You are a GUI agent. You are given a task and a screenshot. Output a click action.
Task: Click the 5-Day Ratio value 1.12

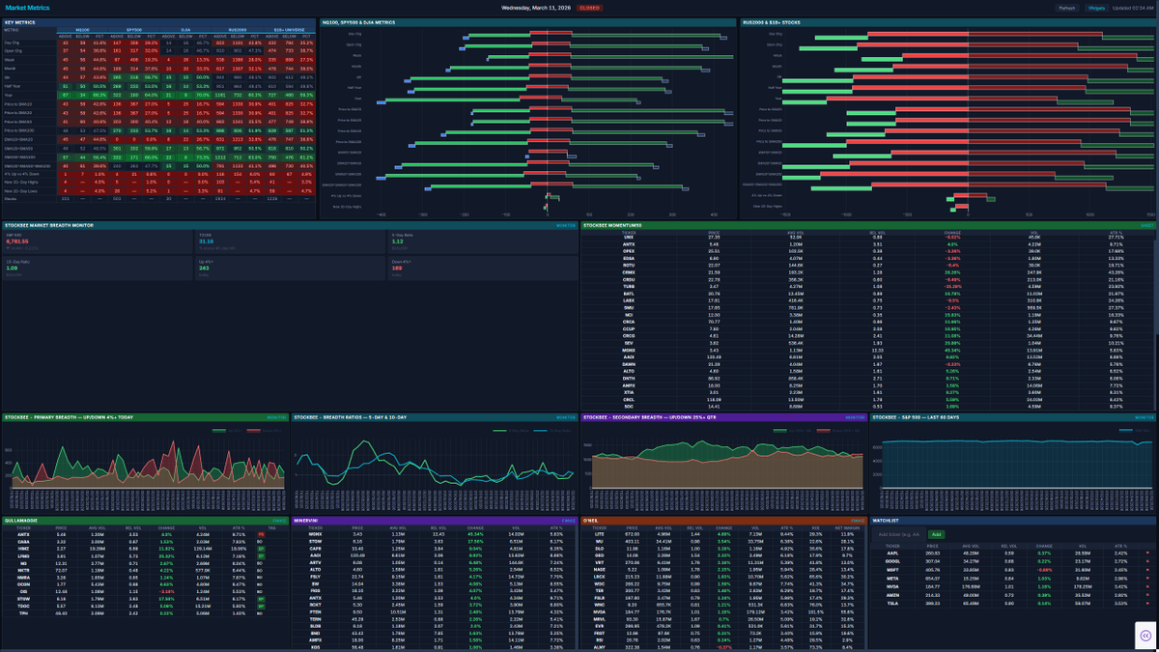(x=398, y=241)
